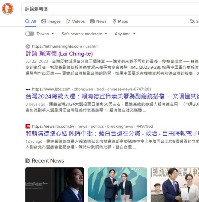Image resolution: width=199 pixels, height=202 pixels.
Task: Open first Recent News dark thumbnail
Action: (55, 185)
